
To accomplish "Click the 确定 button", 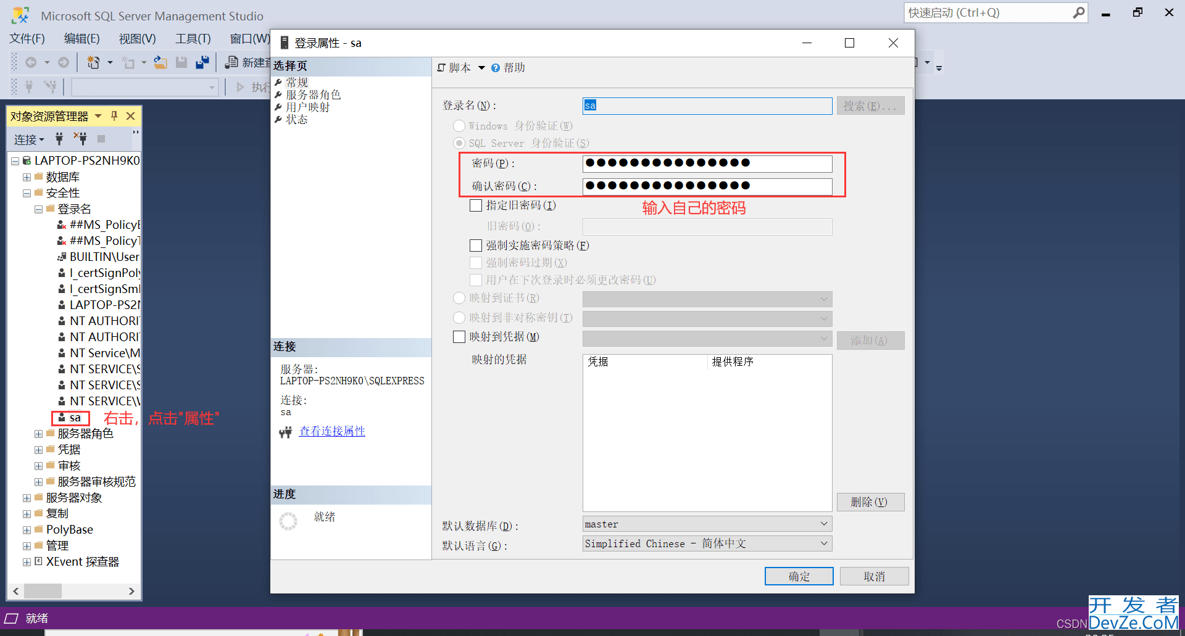I will (x=799, y=576).
